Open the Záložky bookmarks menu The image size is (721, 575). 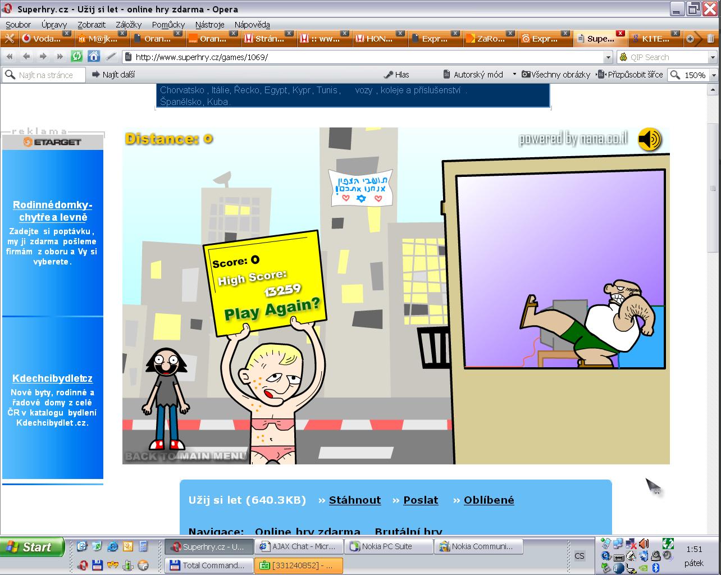click(x=129, y=25)
